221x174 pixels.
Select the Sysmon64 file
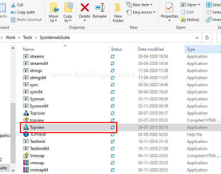click(x=39, y=106)
